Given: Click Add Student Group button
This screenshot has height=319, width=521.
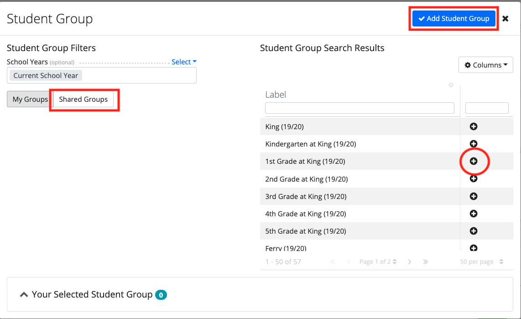Looking at the screenshot, I should coord(453,19).
